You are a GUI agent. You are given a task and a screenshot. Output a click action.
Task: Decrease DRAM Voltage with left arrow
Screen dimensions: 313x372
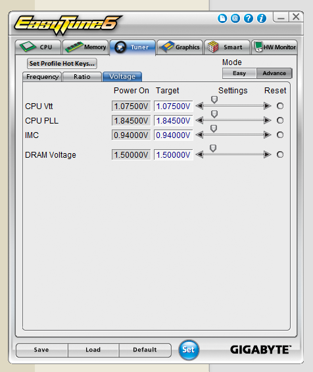tap(199, 154)
